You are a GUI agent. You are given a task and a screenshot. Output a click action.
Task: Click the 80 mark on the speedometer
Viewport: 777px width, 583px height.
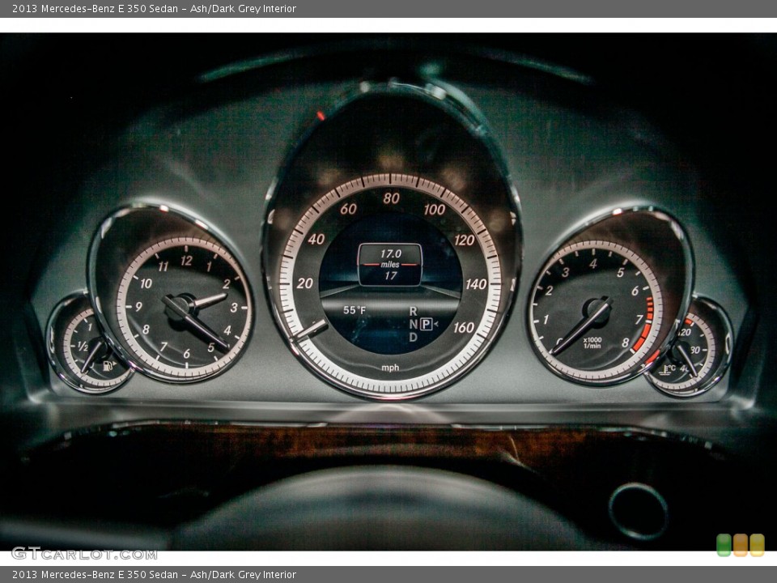[x=391, y=198]
